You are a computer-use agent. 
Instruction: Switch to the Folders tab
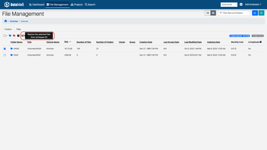[x=8, y=29]
